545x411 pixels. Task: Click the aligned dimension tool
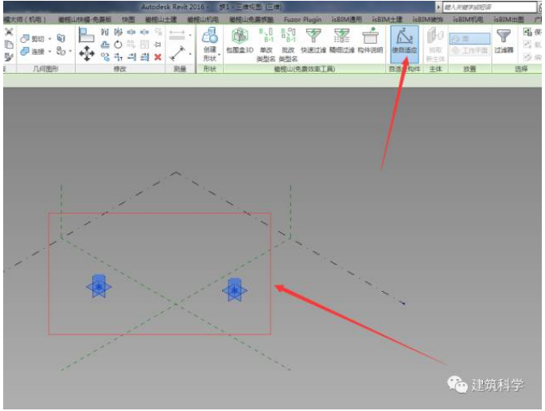(177, 35)
